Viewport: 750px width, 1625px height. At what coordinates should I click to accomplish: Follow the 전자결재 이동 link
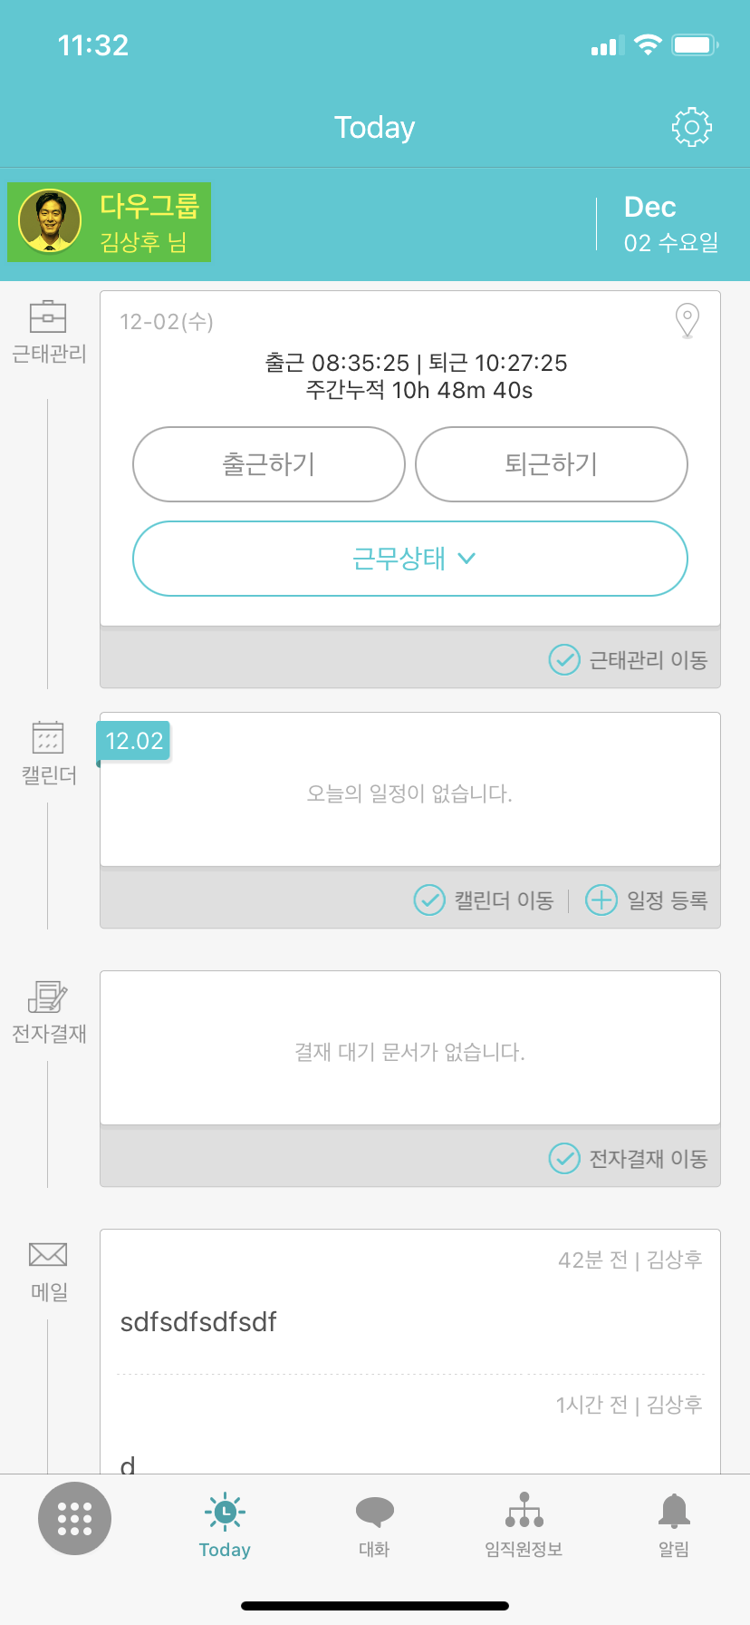[629, 1158]
